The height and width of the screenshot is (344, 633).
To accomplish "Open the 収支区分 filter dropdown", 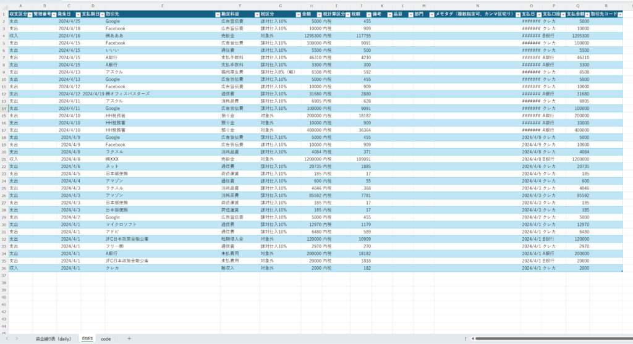I will (30, 15).
